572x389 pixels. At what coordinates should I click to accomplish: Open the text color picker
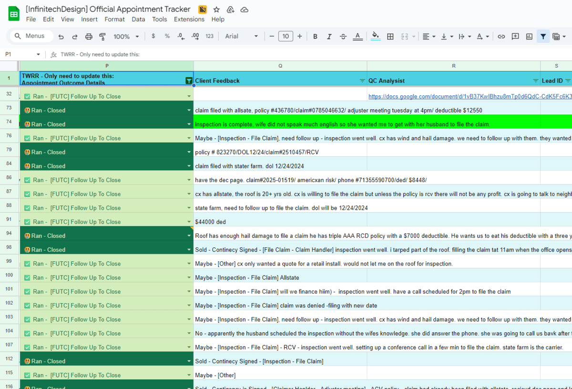tap(357, 36)
